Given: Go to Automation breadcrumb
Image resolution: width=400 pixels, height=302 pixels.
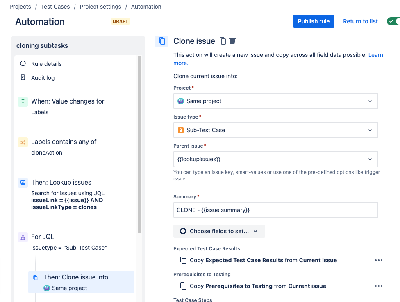Looking at the screenshot, I should point(146,7).
